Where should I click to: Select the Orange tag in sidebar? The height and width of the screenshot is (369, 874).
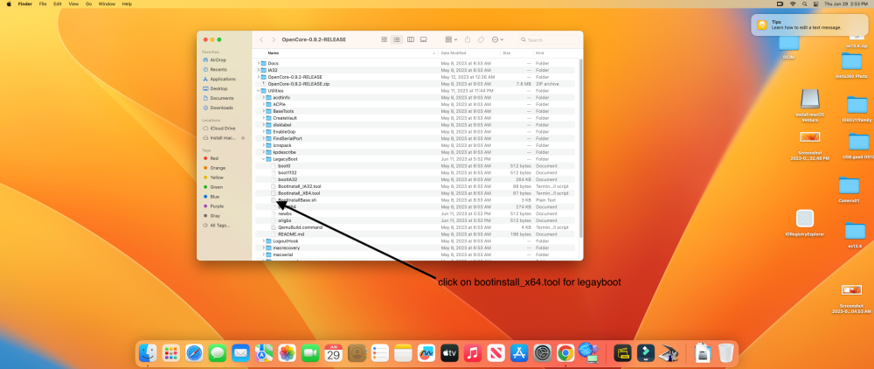coord(214,168)
